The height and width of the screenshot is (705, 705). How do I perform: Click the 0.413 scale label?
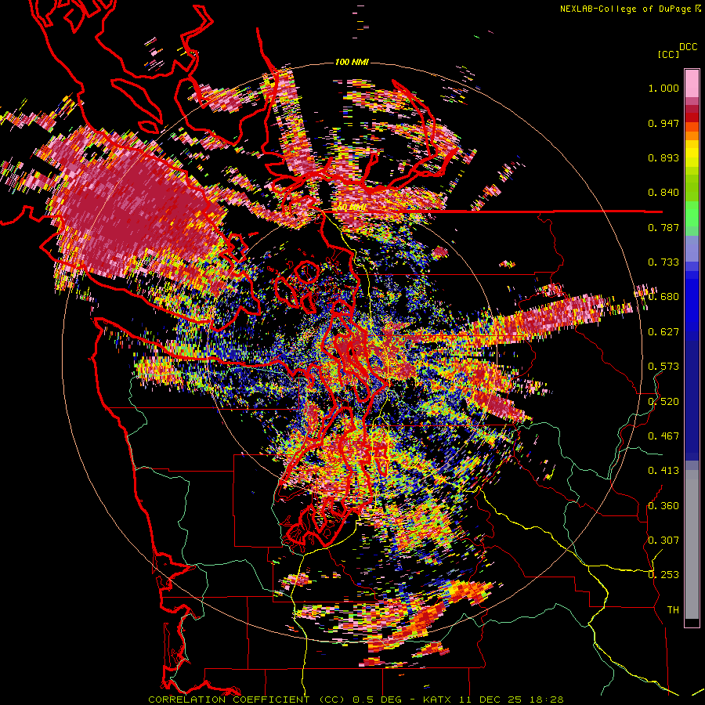(663, 471)
